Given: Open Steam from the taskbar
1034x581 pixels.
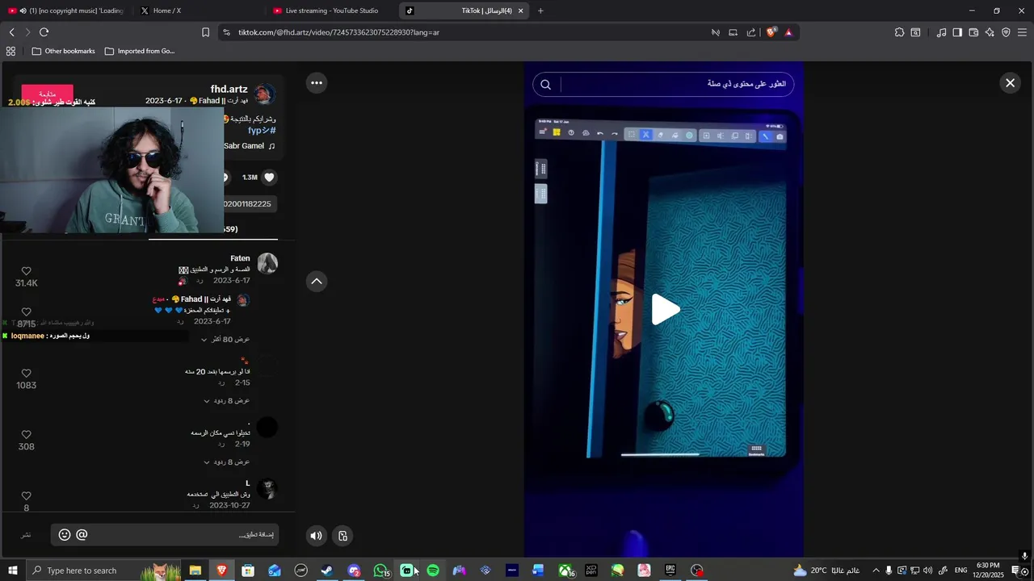Looking at the screenshot, I should (x=327, y=571).
